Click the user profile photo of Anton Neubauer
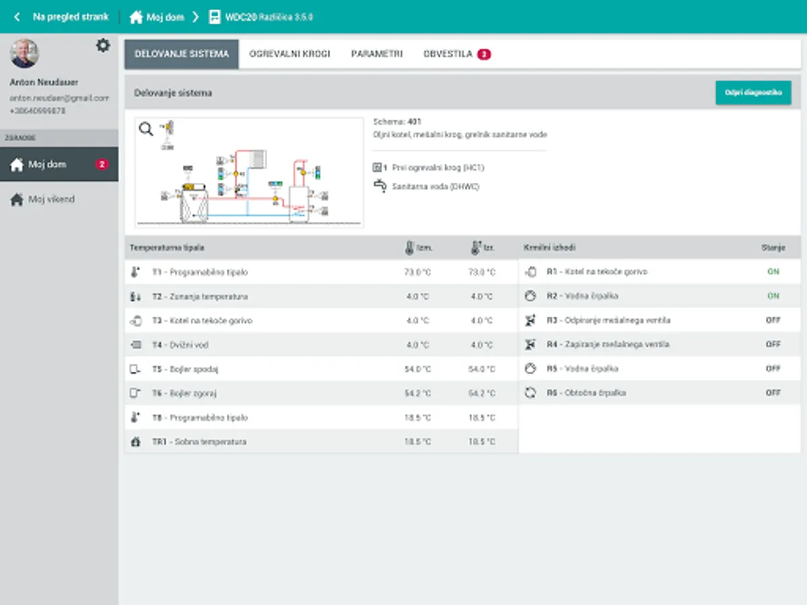807x605 pixels. coord(24,54)
